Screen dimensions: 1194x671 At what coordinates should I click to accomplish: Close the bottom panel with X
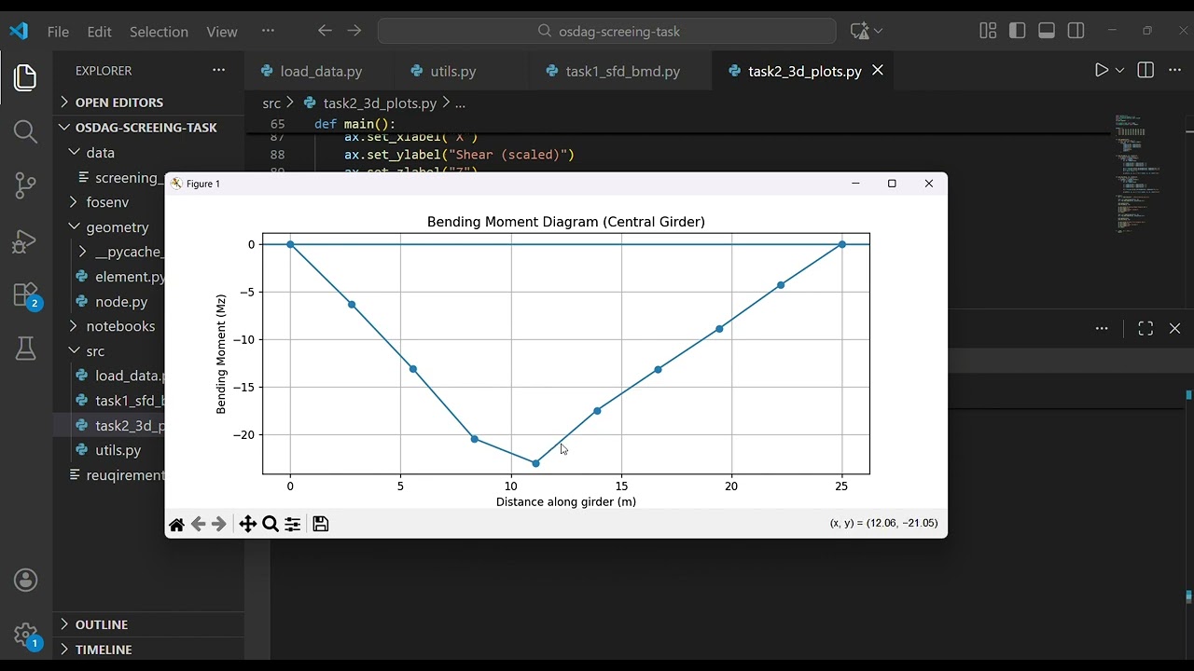coord(1174,328)
